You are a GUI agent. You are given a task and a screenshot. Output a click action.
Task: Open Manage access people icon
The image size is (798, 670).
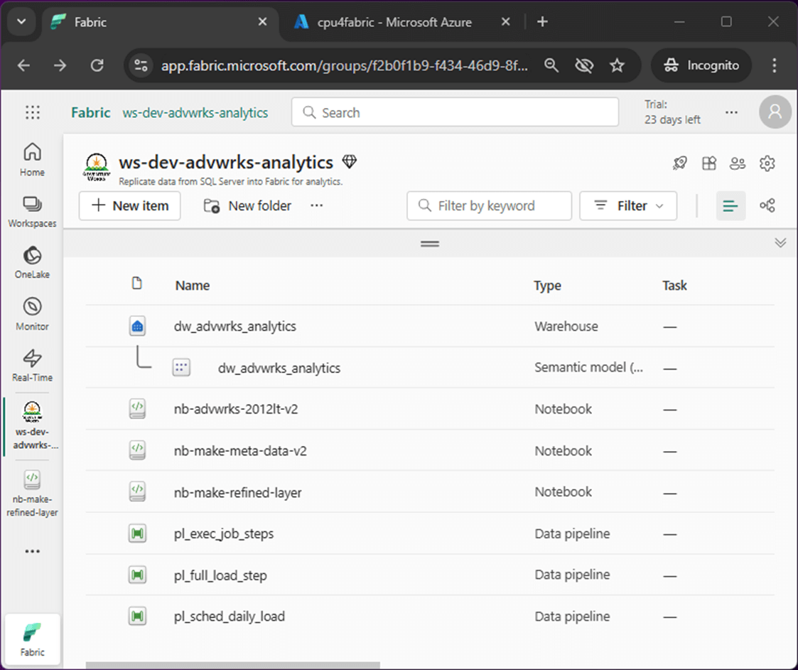click(738, 163)
